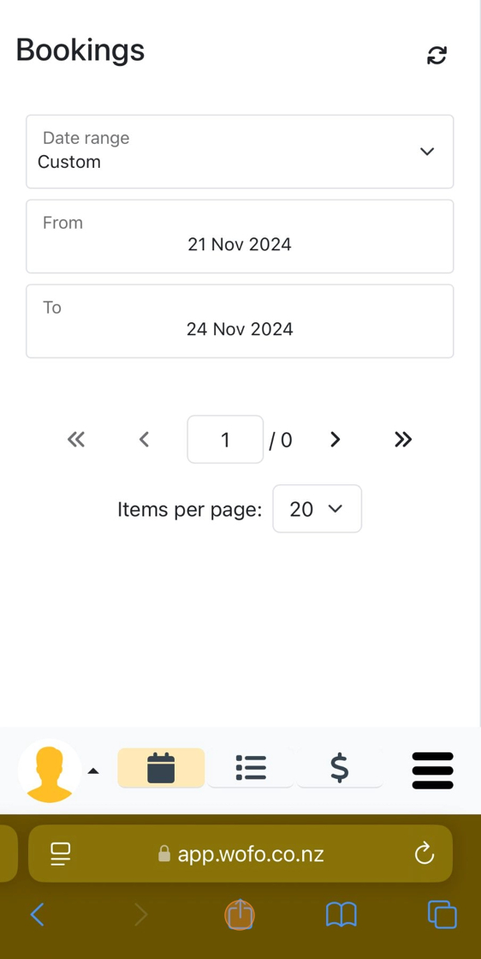Image resolution: width=481 pixels, height=959 pixels.
Task: Open the dollar sign payments tab
Action: click(340, 768)
